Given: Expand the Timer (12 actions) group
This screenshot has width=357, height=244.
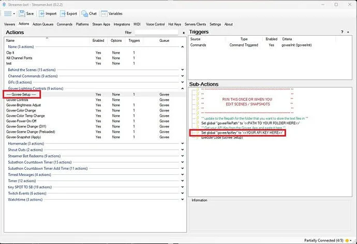Looking at the screenshot, I should (182, 181).
